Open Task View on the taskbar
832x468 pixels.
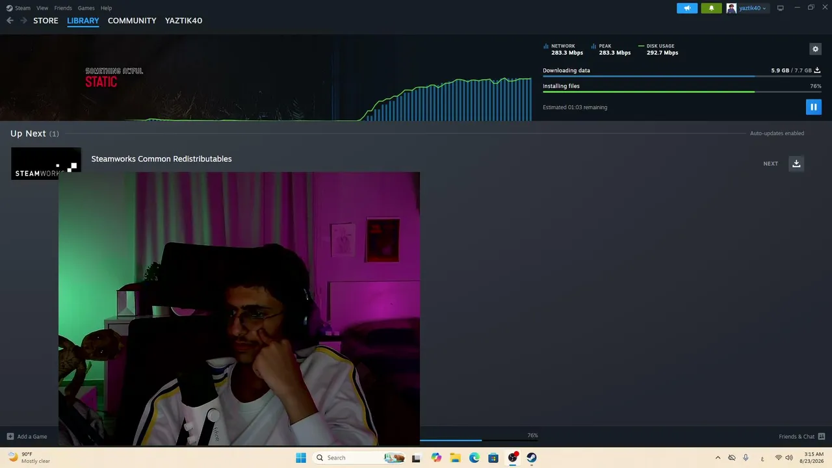(x=416, y=458)
